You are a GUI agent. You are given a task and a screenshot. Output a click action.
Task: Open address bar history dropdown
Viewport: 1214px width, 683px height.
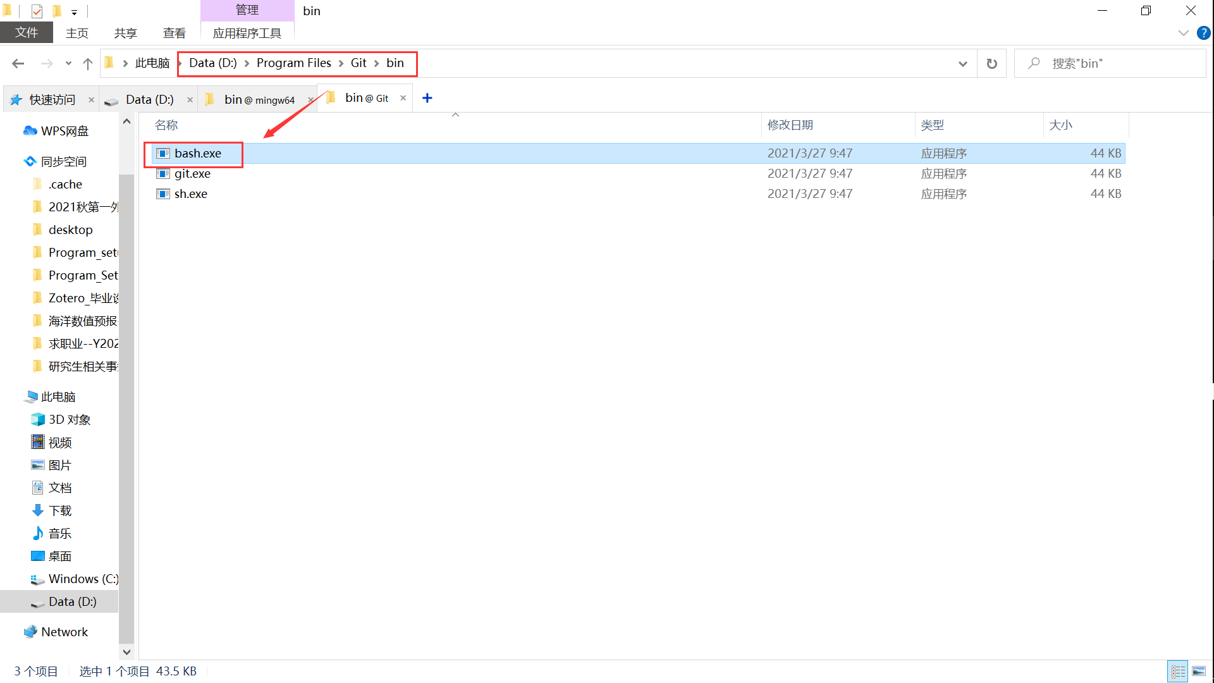962,63
